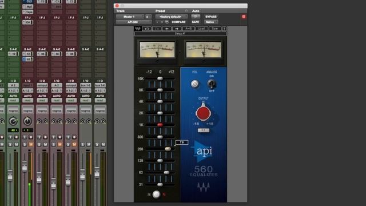Mute the bus 5-6 track
The height and width of the screenshot is (206, 366).
tap(103, 145)
